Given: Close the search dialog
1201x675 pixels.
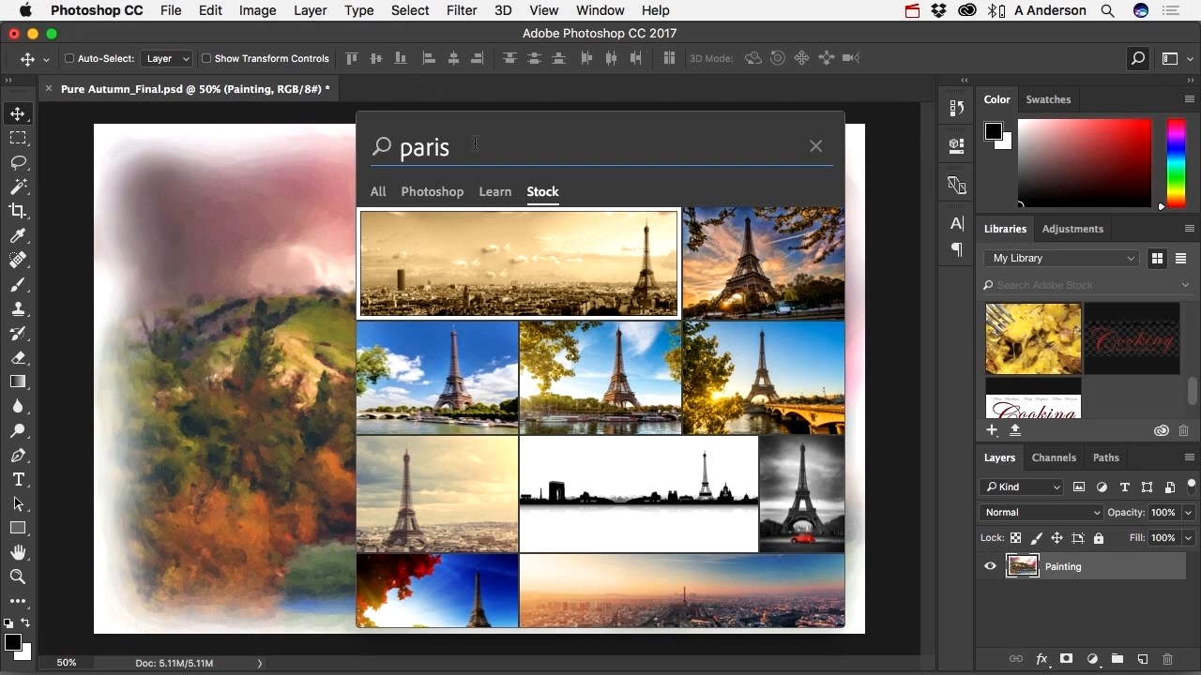Looking at the screenshot, I should 815,145.
